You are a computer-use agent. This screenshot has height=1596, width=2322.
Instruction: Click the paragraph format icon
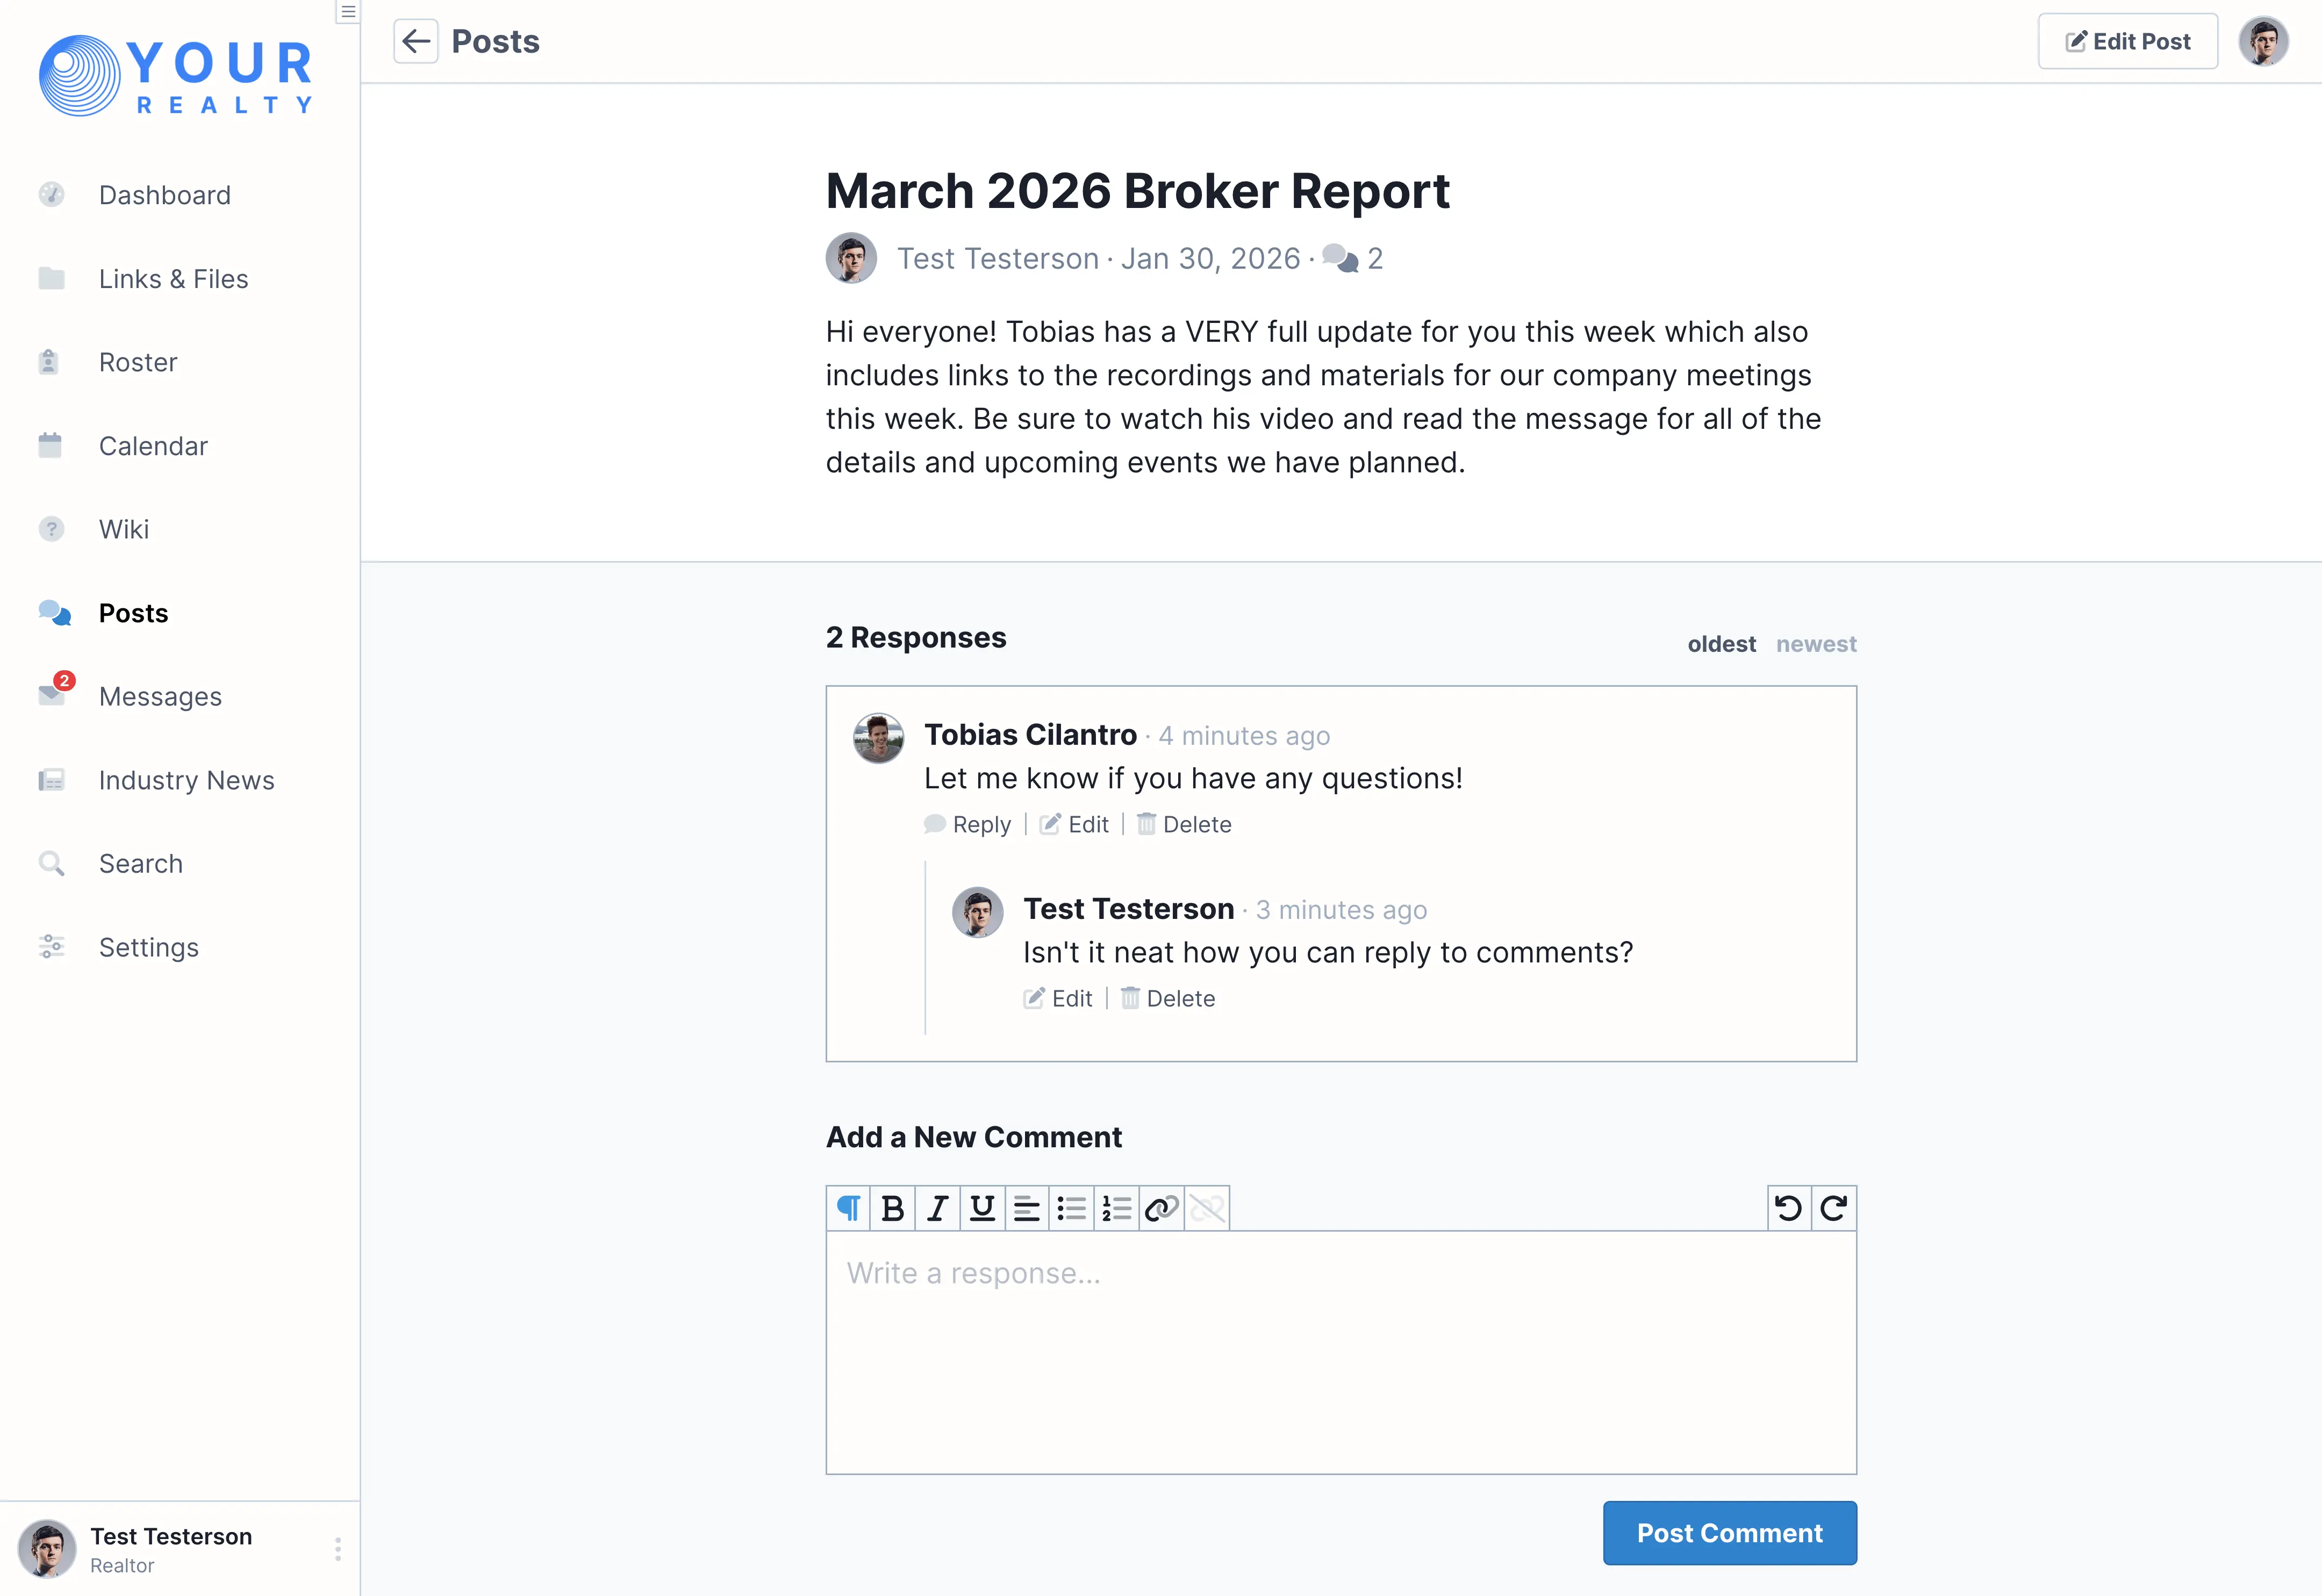click(x=848, y=1209)
